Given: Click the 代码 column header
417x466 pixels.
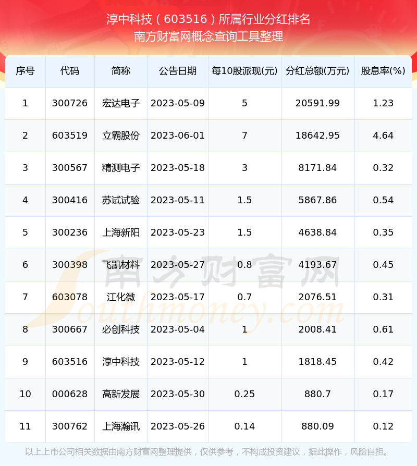Looking at the screenshot, I should pyautogui.click(x=70, y=71).
